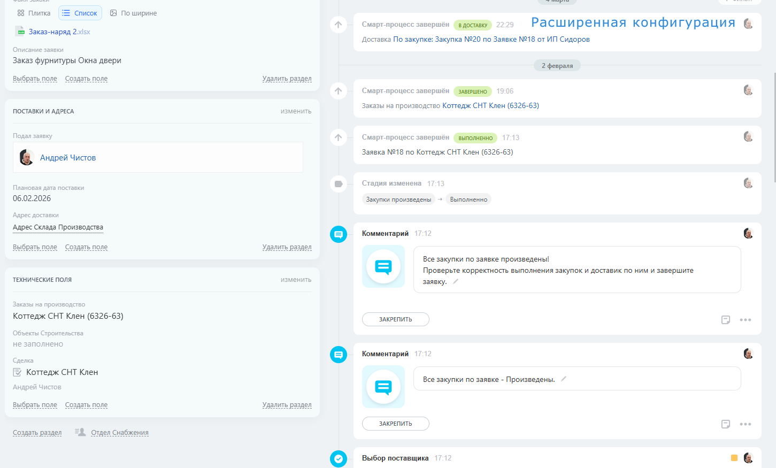The height and width of the screenshot is (468, 776).
Task: Click the large comment icon beside Проверьте корректность comment
Action: [383, 266]
